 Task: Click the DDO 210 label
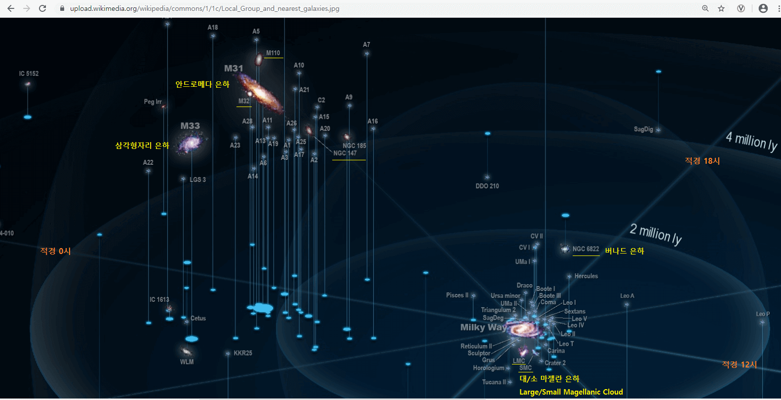(x=487, y=186)
